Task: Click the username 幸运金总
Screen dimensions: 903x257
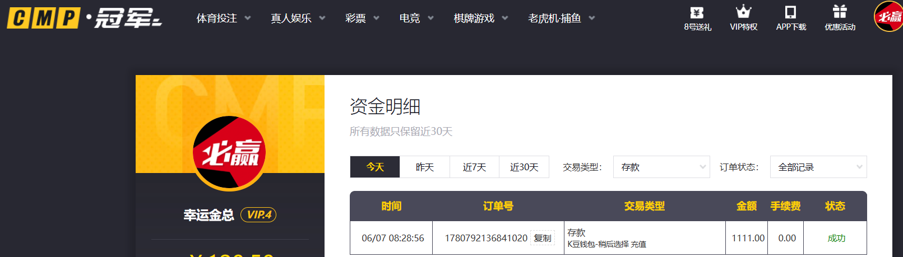Action: click(209, 215)
